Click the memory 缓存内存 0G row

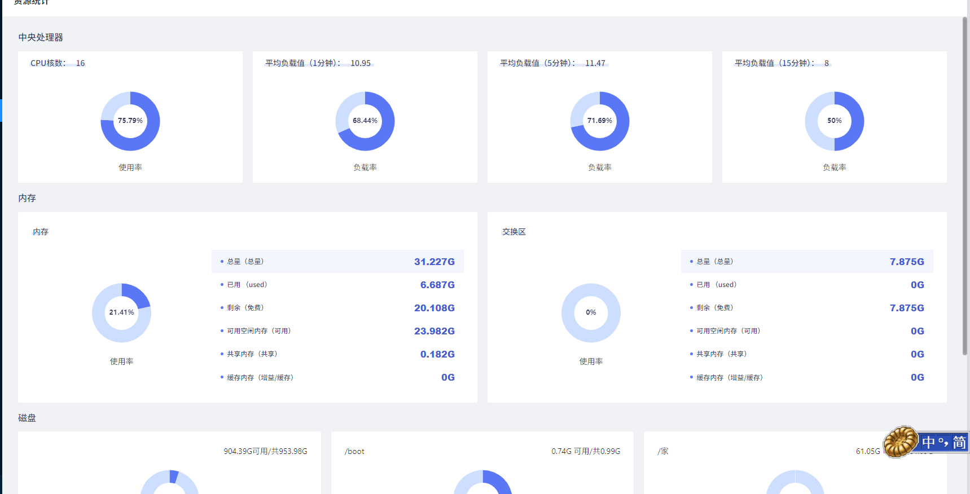[337, 377]
